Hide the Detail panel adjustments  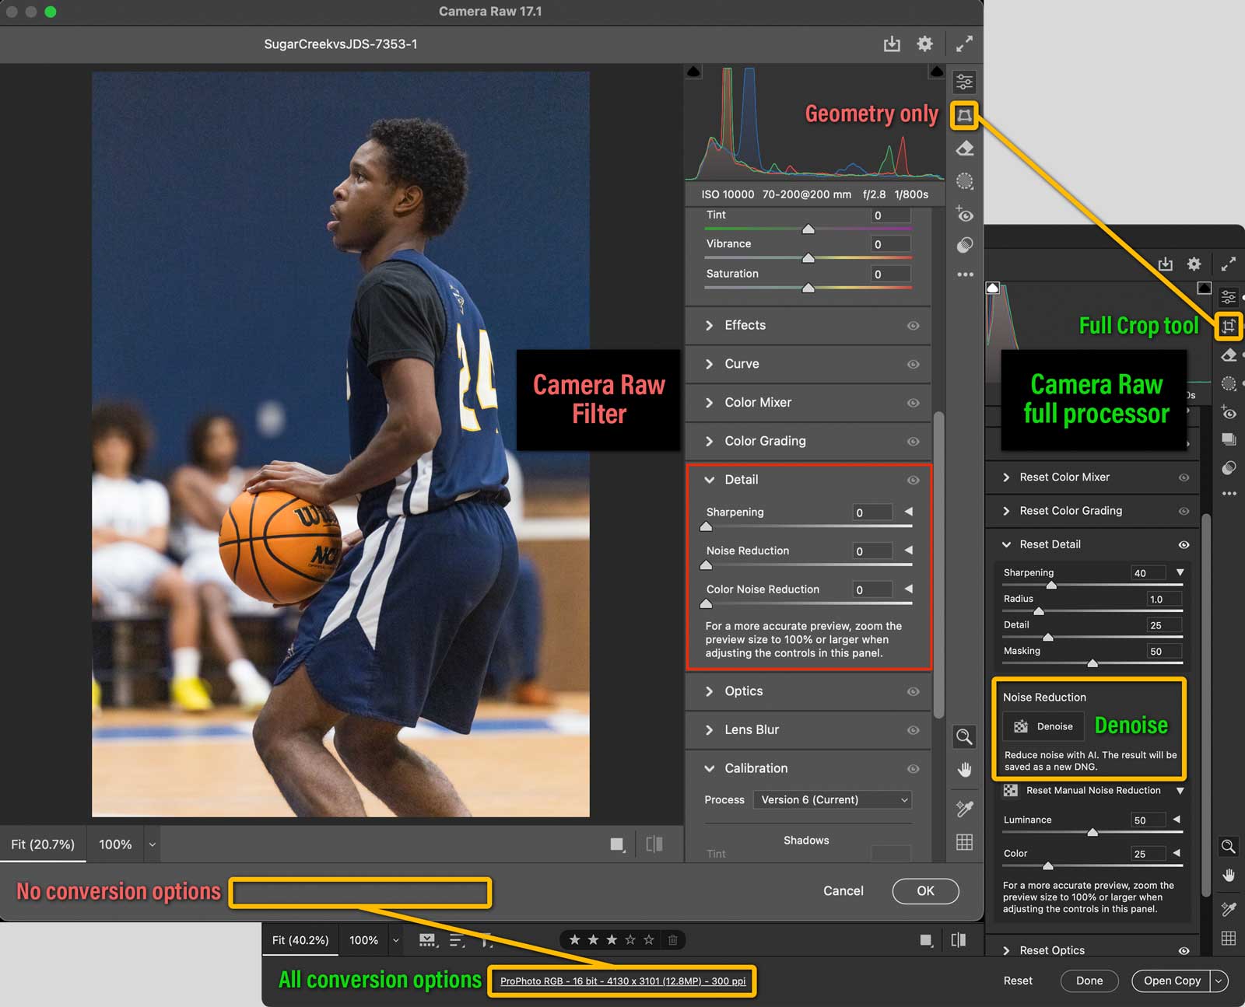913,481
